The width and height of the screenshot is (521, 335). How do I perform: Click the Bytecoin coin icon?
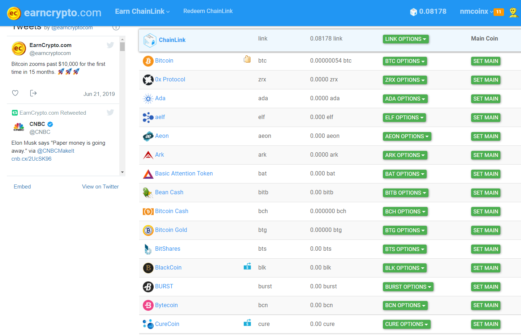148,306
